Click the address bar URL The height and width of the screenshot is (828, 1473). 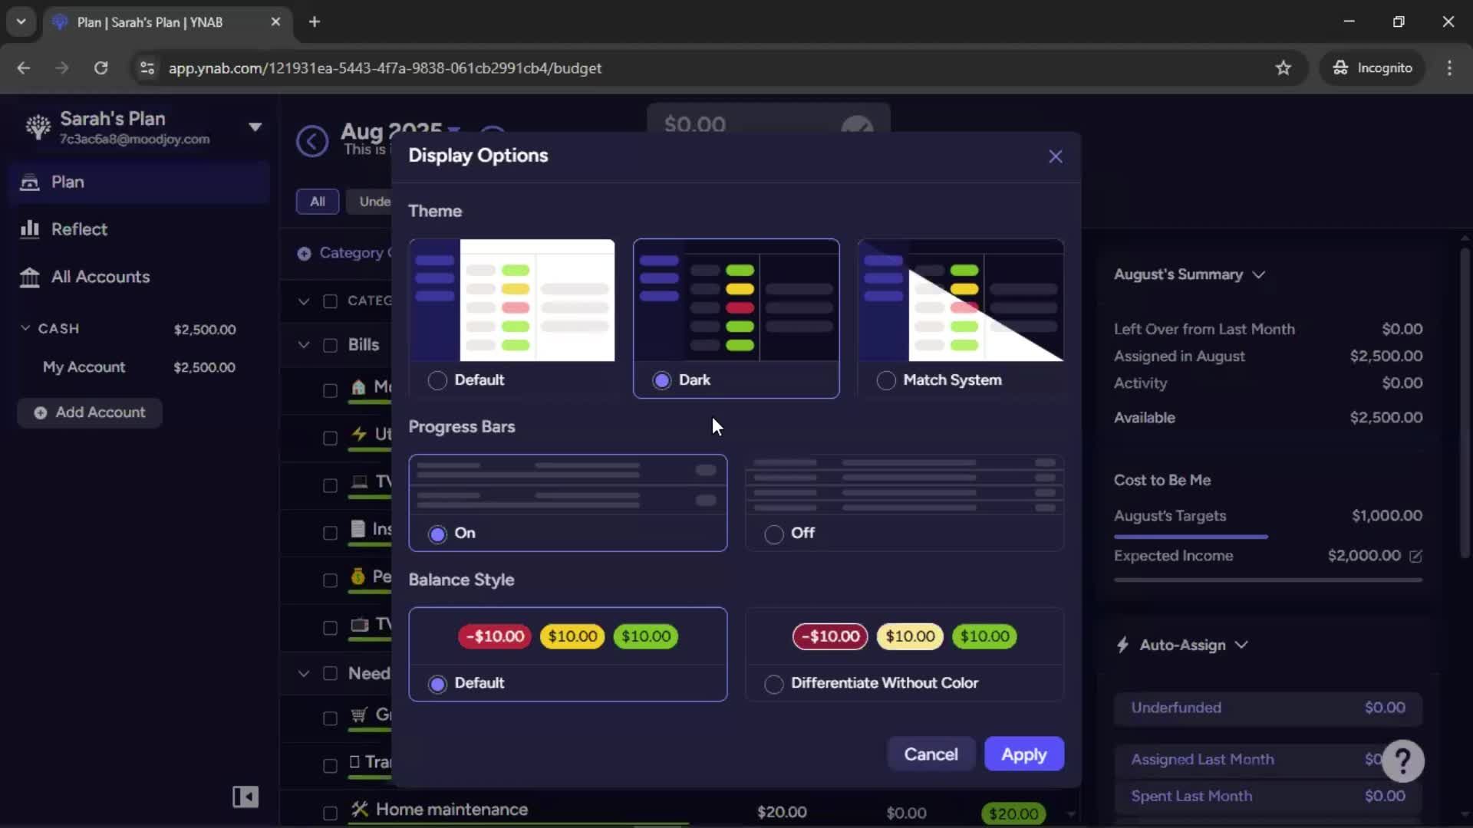tap(385, 68)
